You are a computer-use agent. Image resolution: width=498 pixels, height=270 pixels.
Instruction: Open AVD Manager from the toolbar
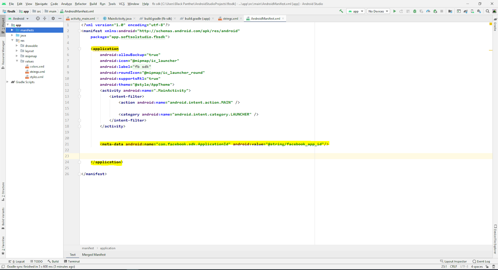(472, 11)
